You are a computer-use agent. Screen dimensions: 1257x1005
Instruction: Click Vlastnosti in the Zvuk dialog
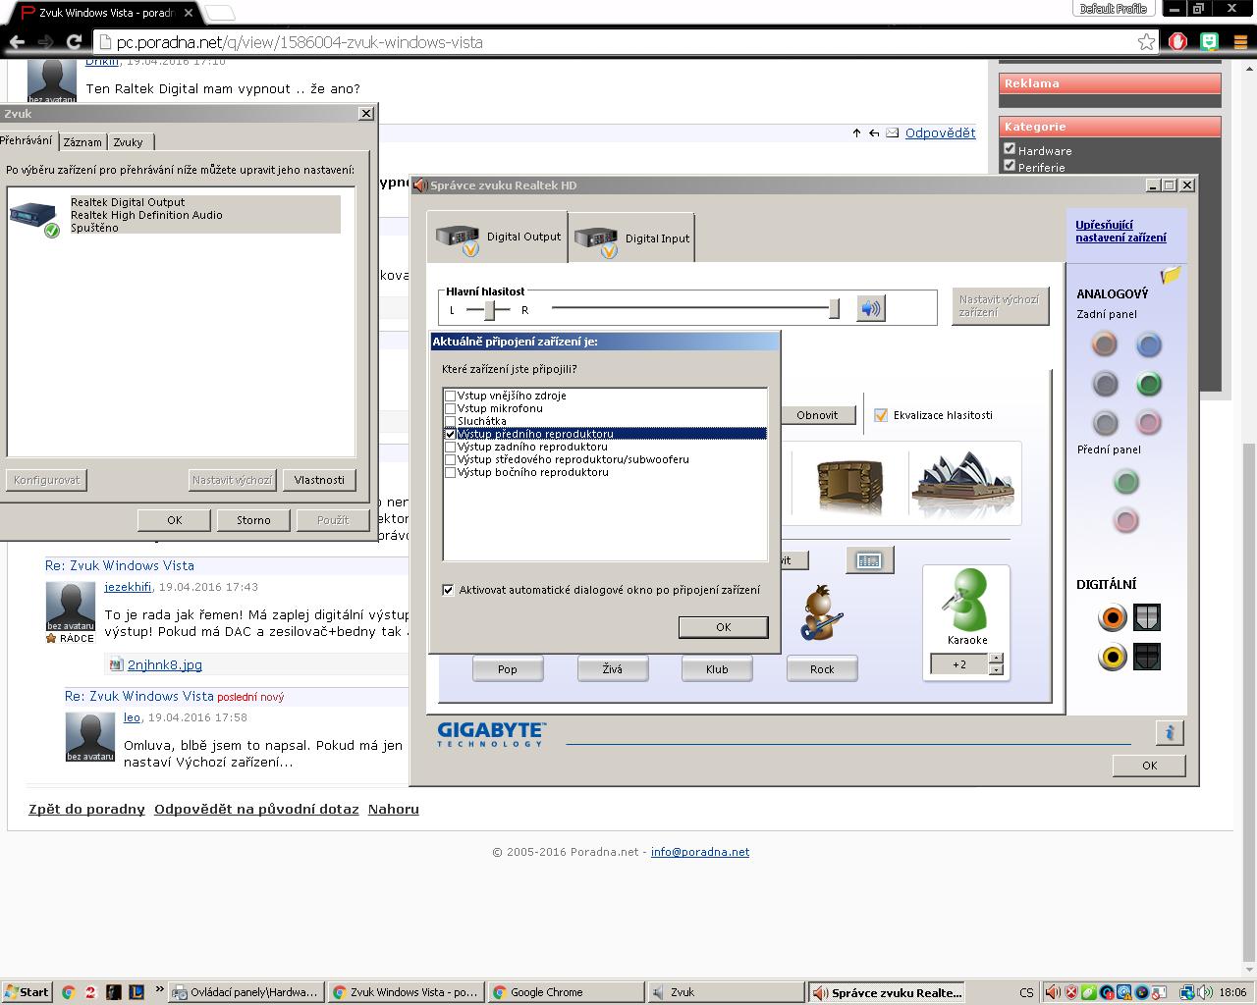[x=319, y=480]
